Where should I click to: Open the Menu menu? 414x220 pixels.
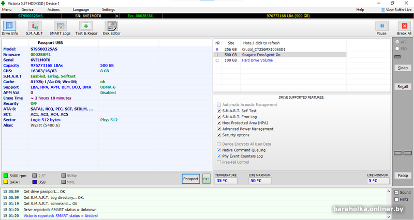coord(7,9)
